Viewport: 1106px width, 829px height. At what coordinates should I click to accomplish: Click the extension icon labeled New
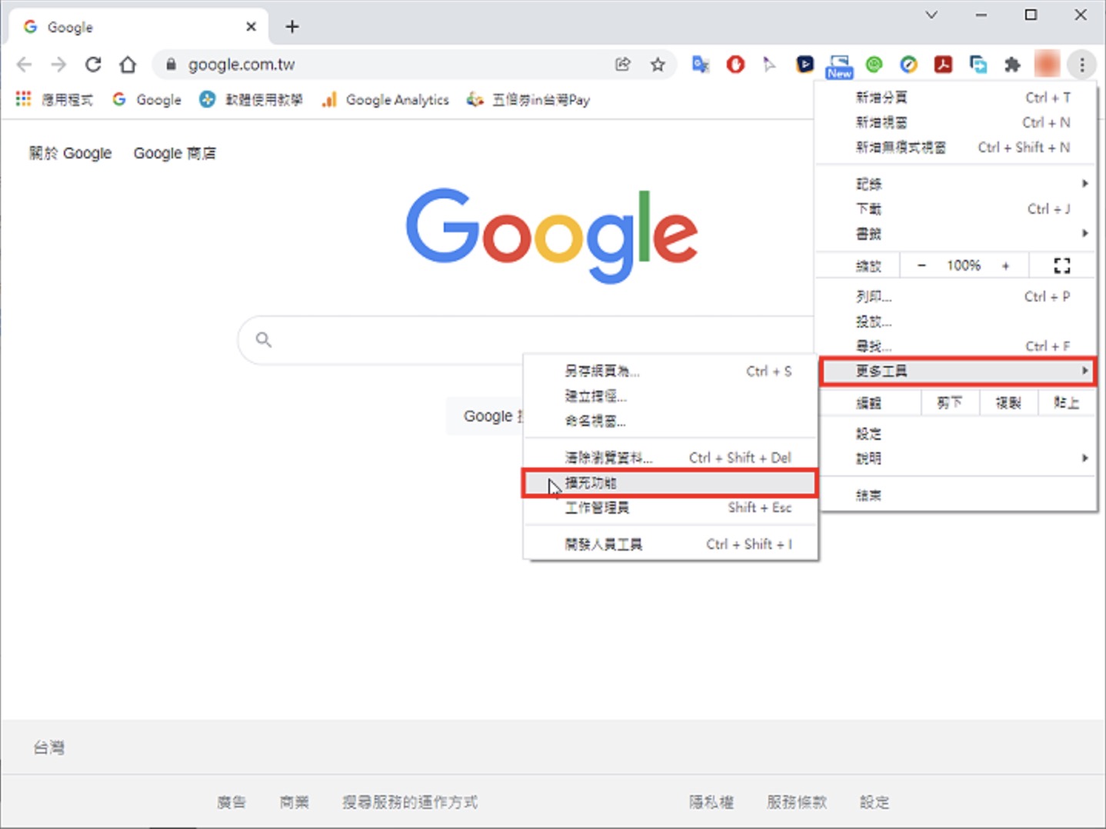click(x=839, y=66)
